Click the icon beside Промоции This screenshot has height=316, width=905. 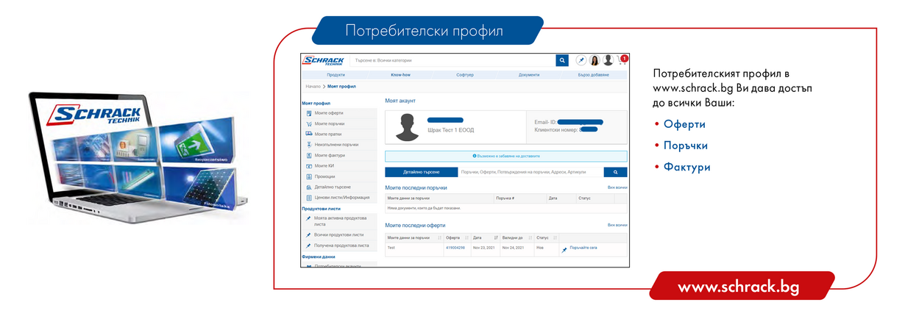[x=308, y=176]
